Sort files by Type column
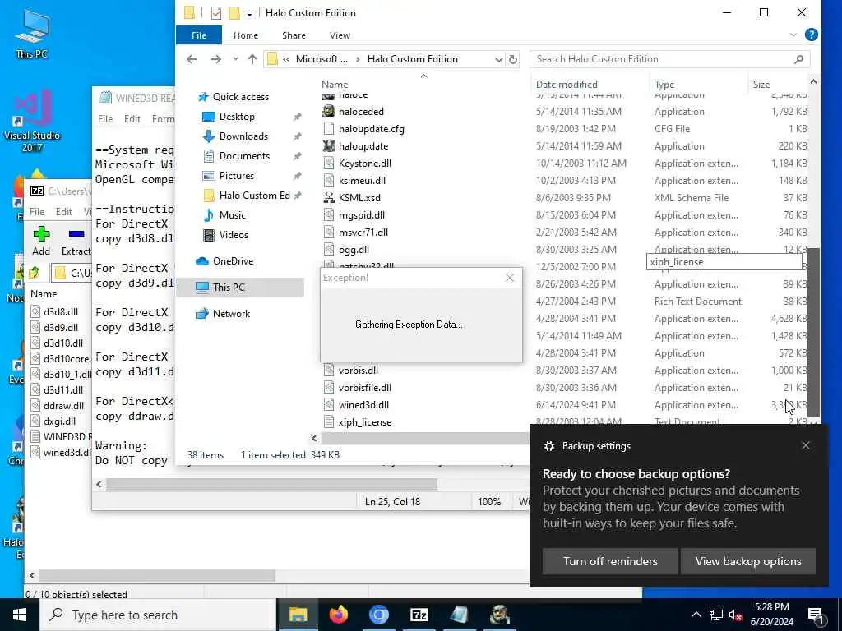The height and width of the screenshot is (631, 842). [x=664, y=85]
